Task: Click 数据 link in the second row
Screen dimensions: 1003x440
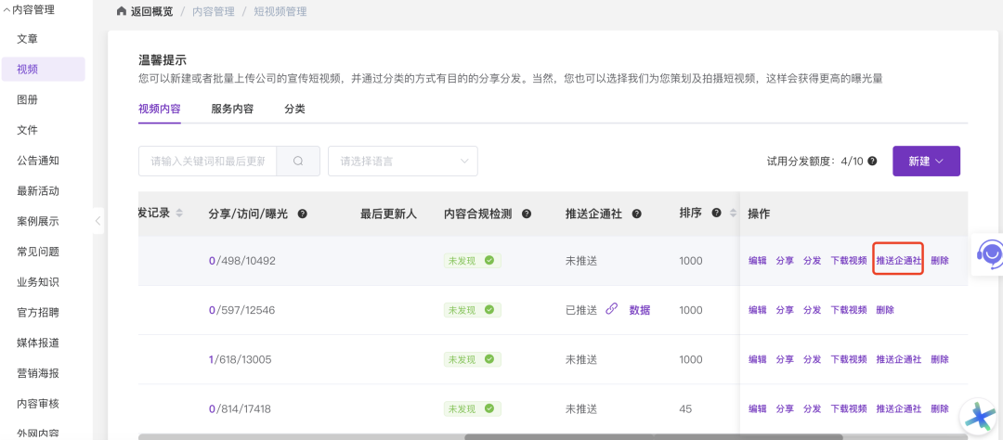Action: click(x=640, y=310)
